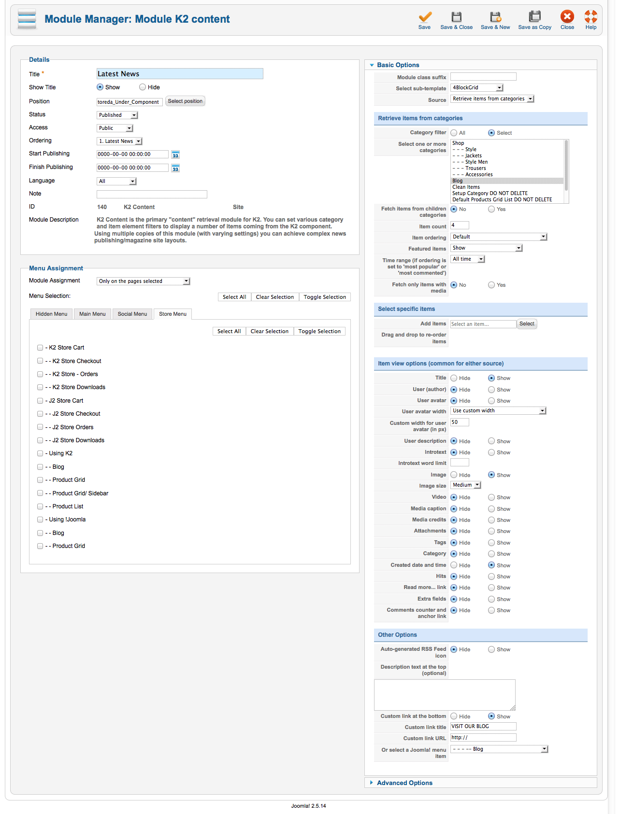Click the Module Manager header icon
This screenshot has height=814, width=620.
point(27,19)
